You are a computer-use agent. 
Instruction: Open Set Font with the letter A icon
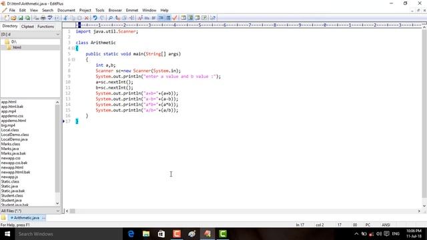pos(140,18)
